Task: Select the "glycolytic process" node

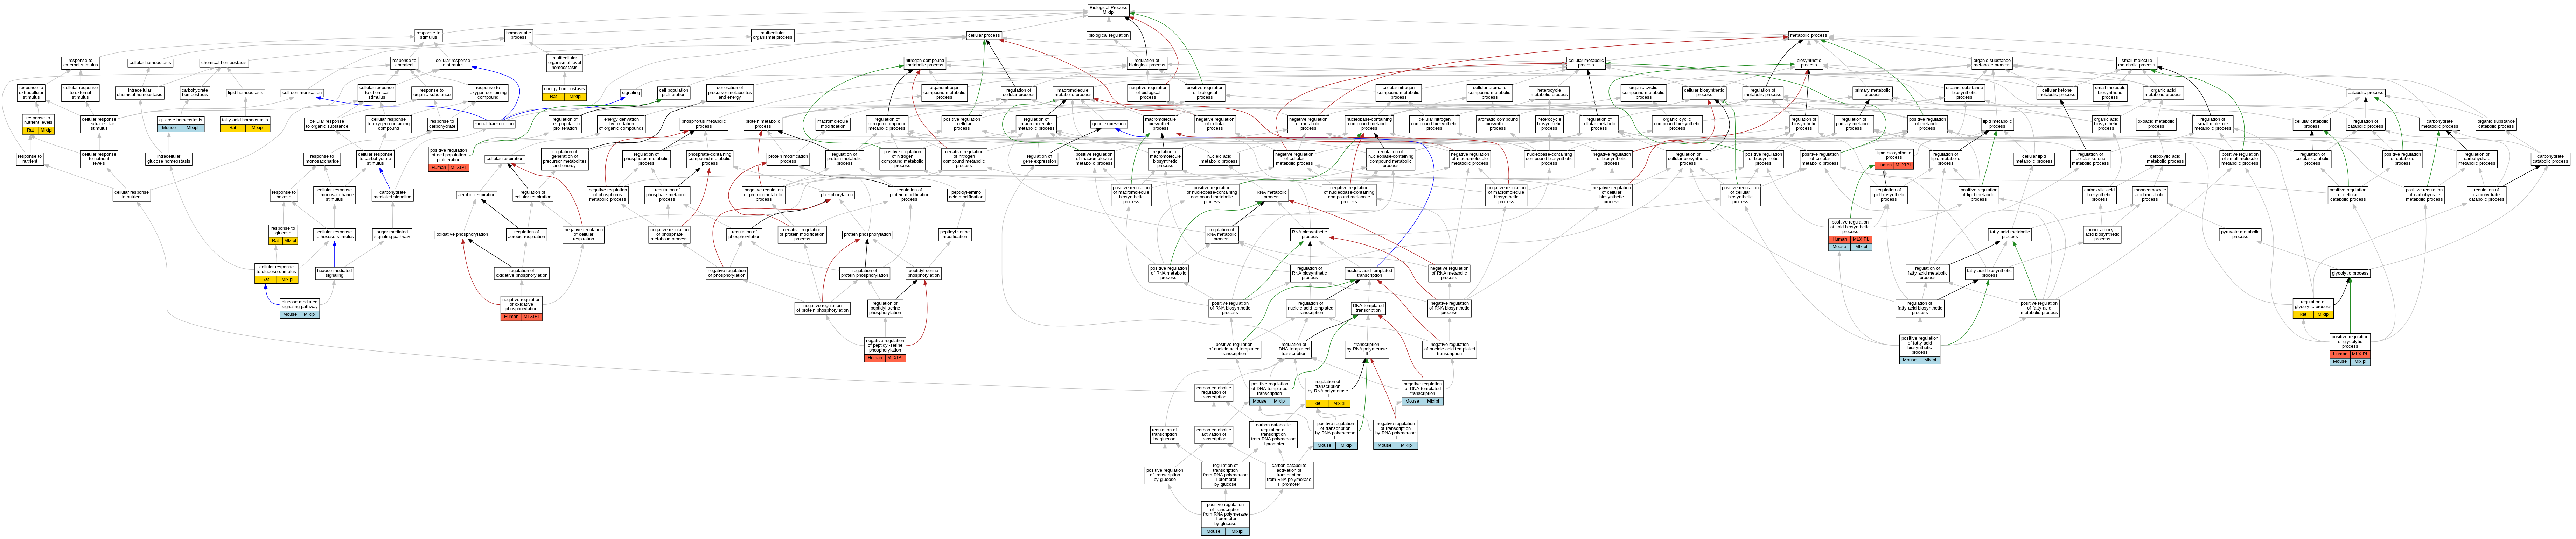Action: pos(2350,273)
